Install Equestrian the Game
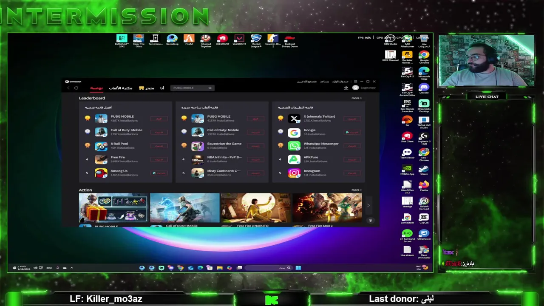Viewport: 544px width, 306px height. coord(255,146)
